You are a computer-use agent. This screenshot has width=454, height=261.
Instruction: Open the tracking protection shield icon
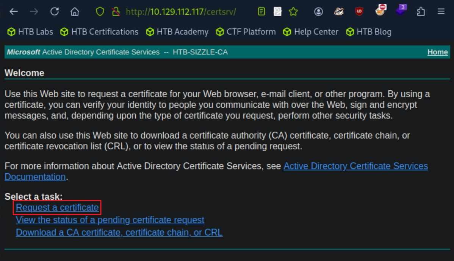[100, 12]
